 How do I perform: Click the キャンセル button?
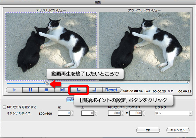point(178,130)
